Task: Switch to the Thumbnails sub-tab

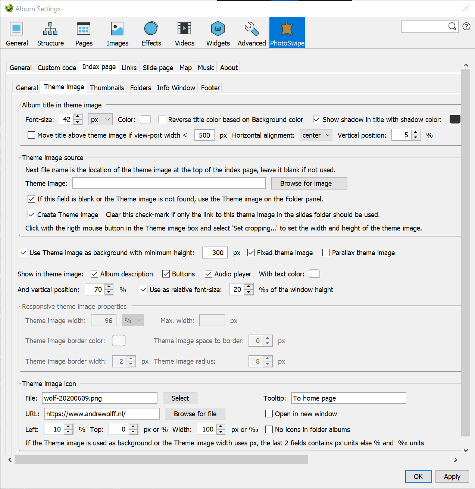Action: pyautogui.click(x=107, y=88)
